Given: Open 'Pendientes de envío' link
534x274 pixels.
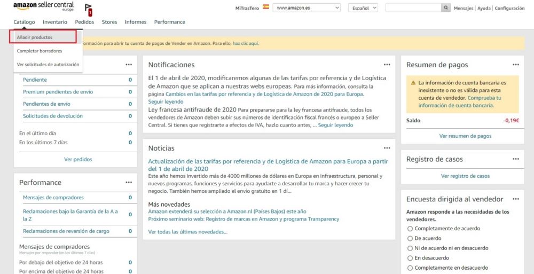Looking at the screenshot, I should coord(46,104).
